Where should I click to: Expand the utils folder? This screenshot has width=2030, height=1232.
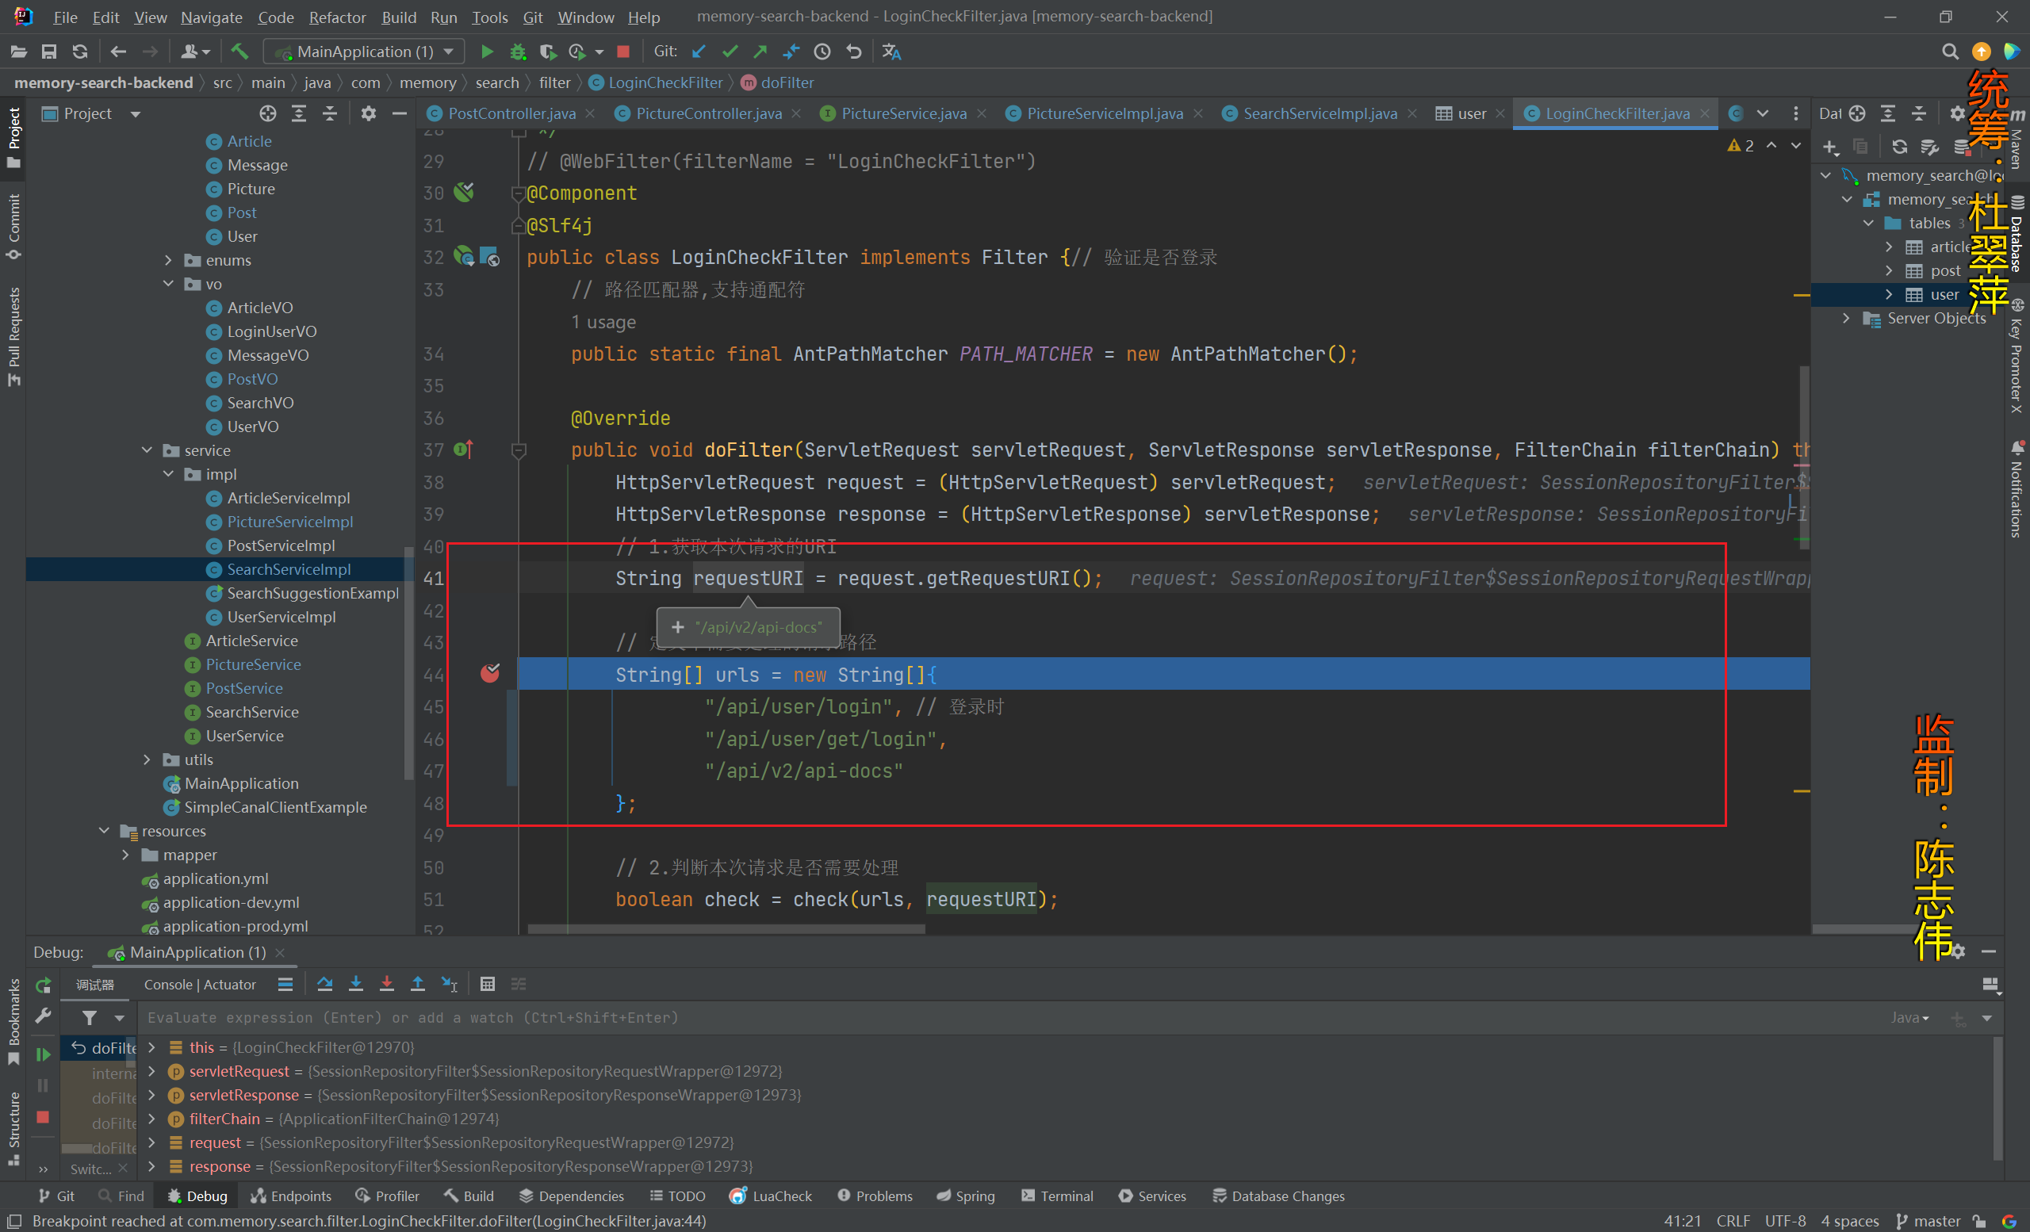click(x=147, y=759)
